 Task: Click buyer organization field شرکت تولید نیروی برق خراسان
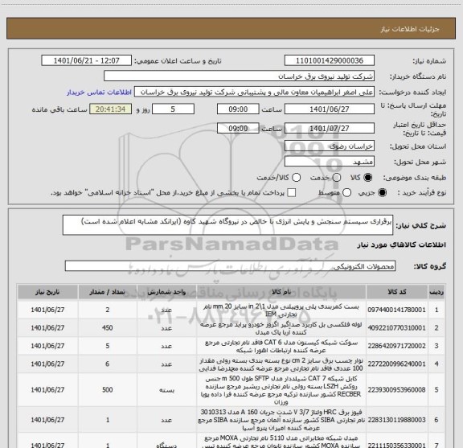(239, 76)
